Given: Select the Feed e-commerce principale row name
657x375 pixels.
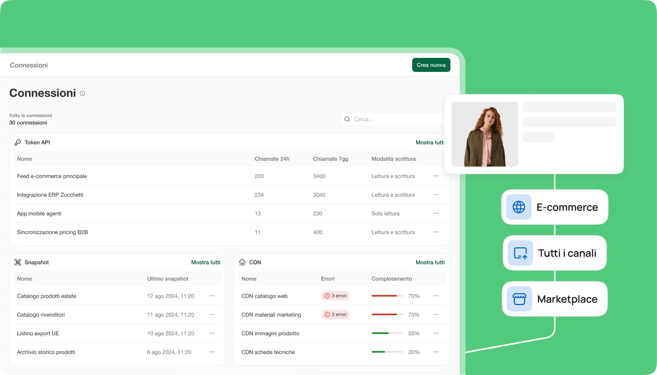Looking at the screenshot, I should pos(52,176).
